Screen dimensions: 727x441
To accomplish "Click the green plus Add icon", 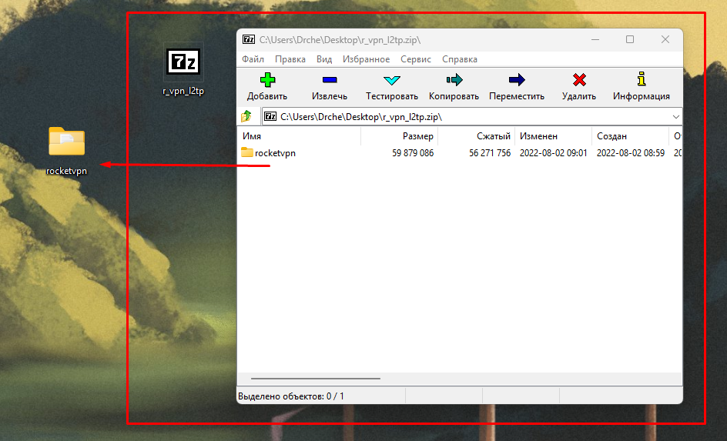I will [x=267, y=80].
